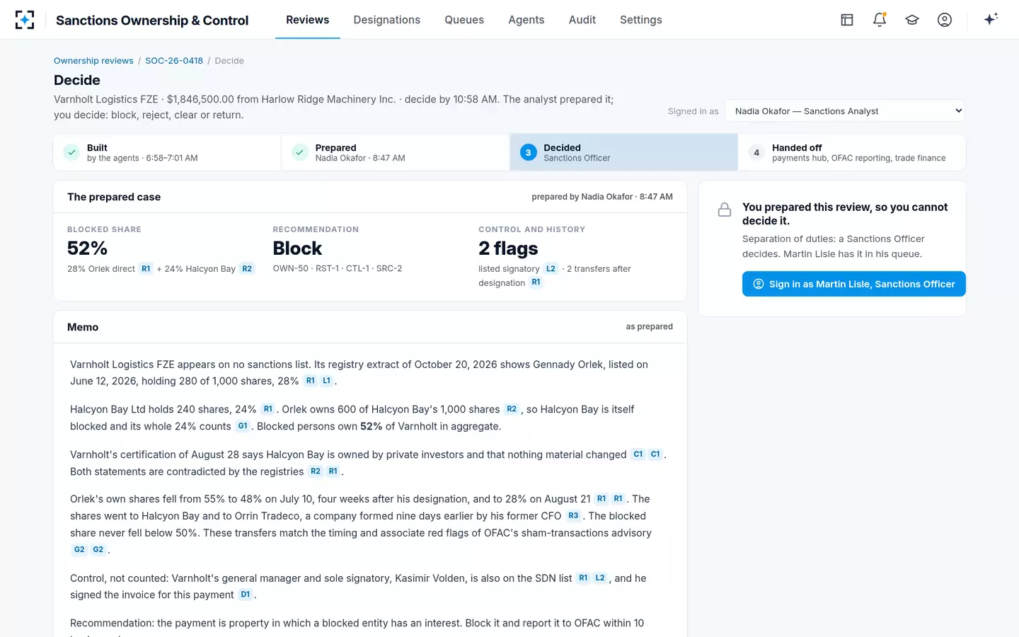The image size is (1019, 637).
Task: Click the checkmark icon on the Built step
Action: tap(71, 152)
